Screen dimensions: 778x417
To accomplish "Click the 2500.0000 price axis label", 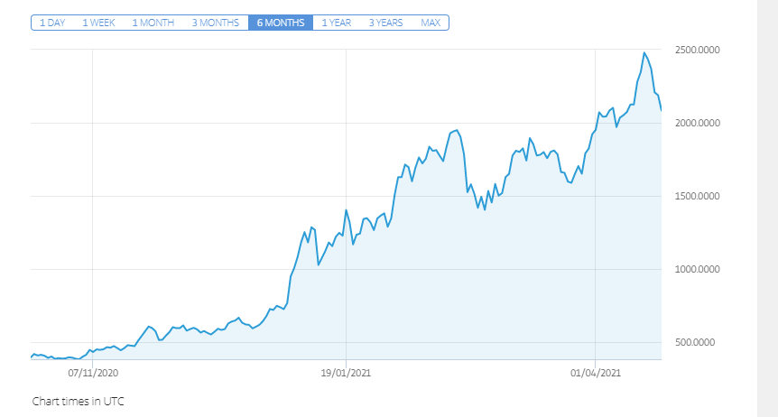I will (x=697, y=50).
